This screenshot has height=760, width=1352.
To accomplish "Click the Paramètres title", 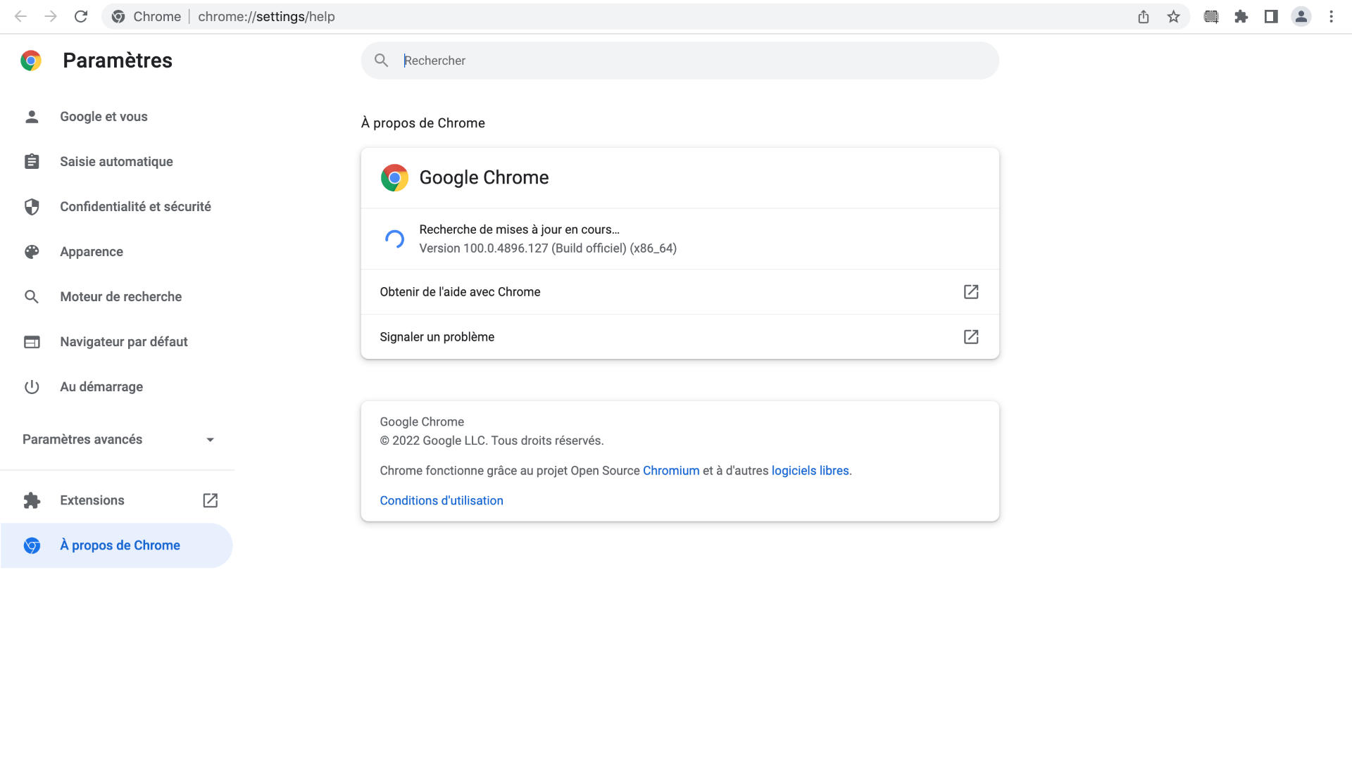I will pyautogui.click(x=118, y=61).
